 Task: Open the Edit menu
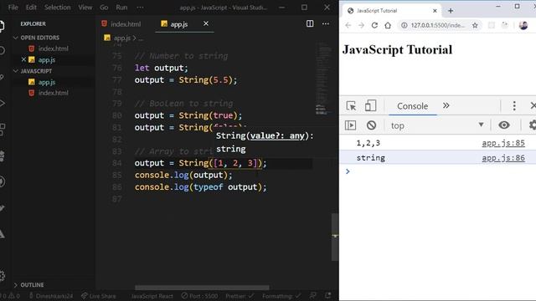[x=31, y=8]
